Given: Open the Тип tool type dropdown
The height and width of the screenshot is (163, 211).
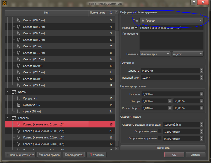Looking at the screenshot, I should [x=171, y=20].
